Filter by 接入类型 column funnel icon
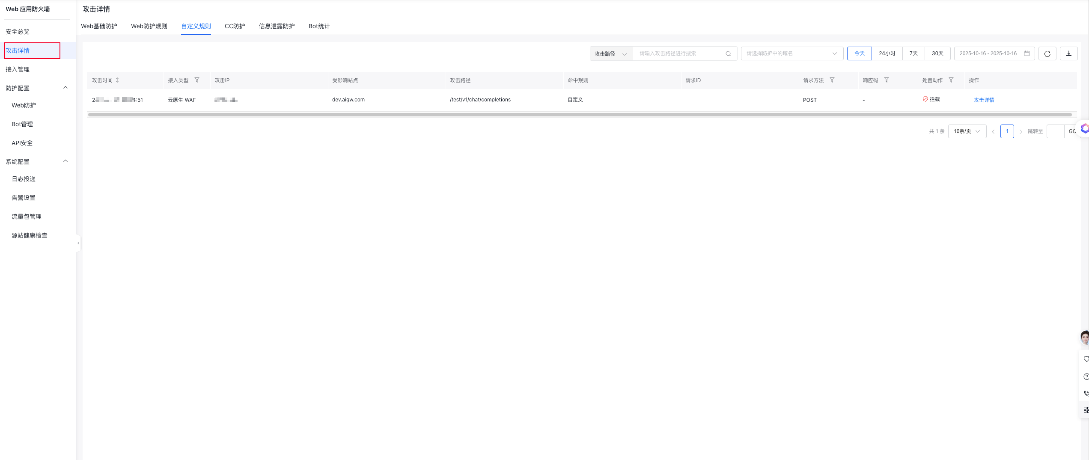Viewport: 1089px width, 460px height. pos(197,80)
